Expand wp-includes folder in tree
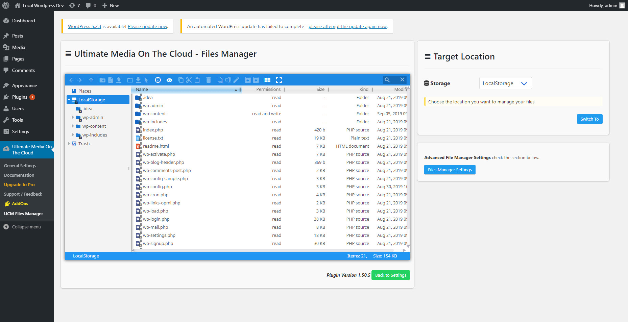 coord(73,135)
